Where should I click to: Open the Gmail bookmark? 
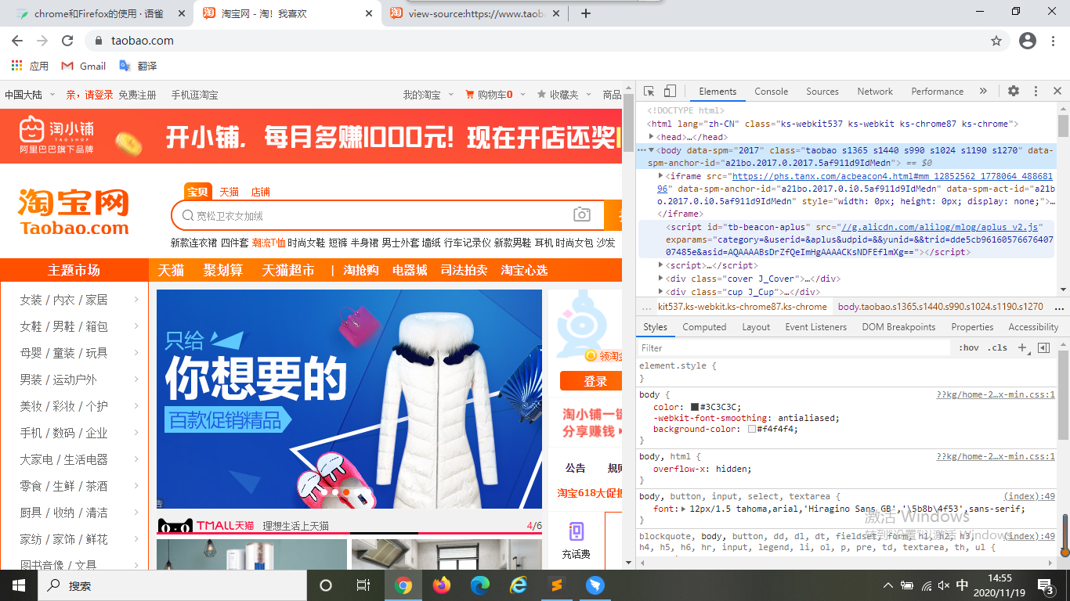pyautogui.click(x=84, y=66)
